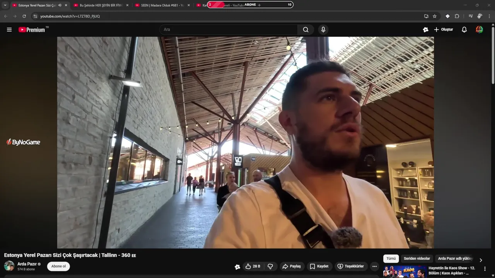Close the SEEN Madara Olduk tab
Screen dimensions: 495x278
[188, 5]
